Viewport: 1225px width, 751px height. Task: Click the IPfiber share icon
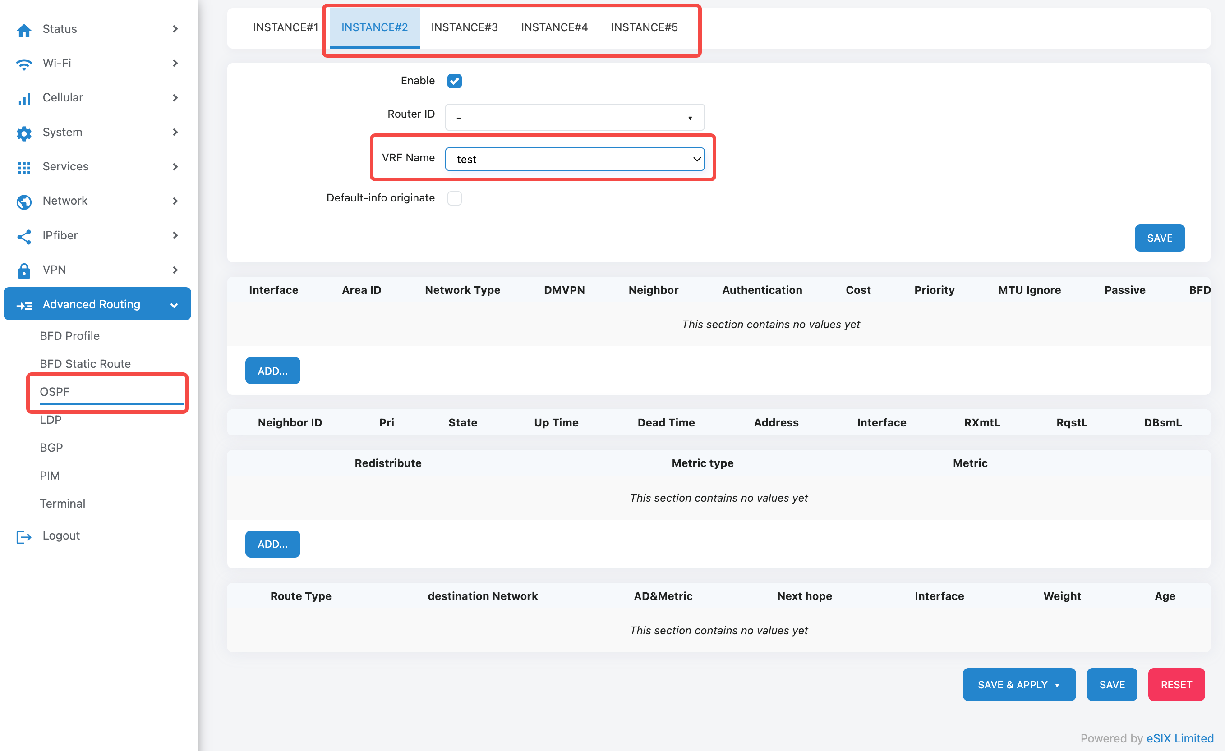[x=23, y=236]
